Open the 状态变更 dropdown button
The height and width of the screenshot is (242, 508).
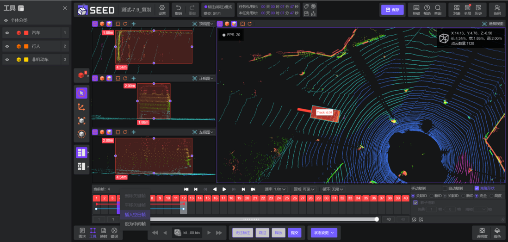tap(324, 233)
